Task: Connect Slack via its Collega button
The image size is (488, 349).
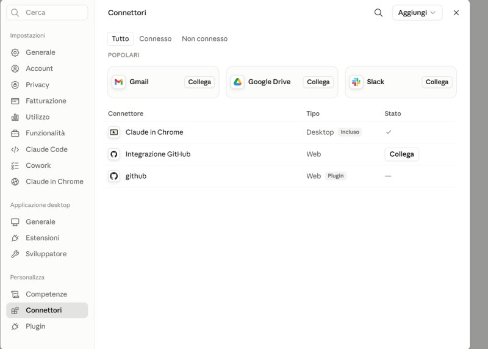Action: pos(437,82)
